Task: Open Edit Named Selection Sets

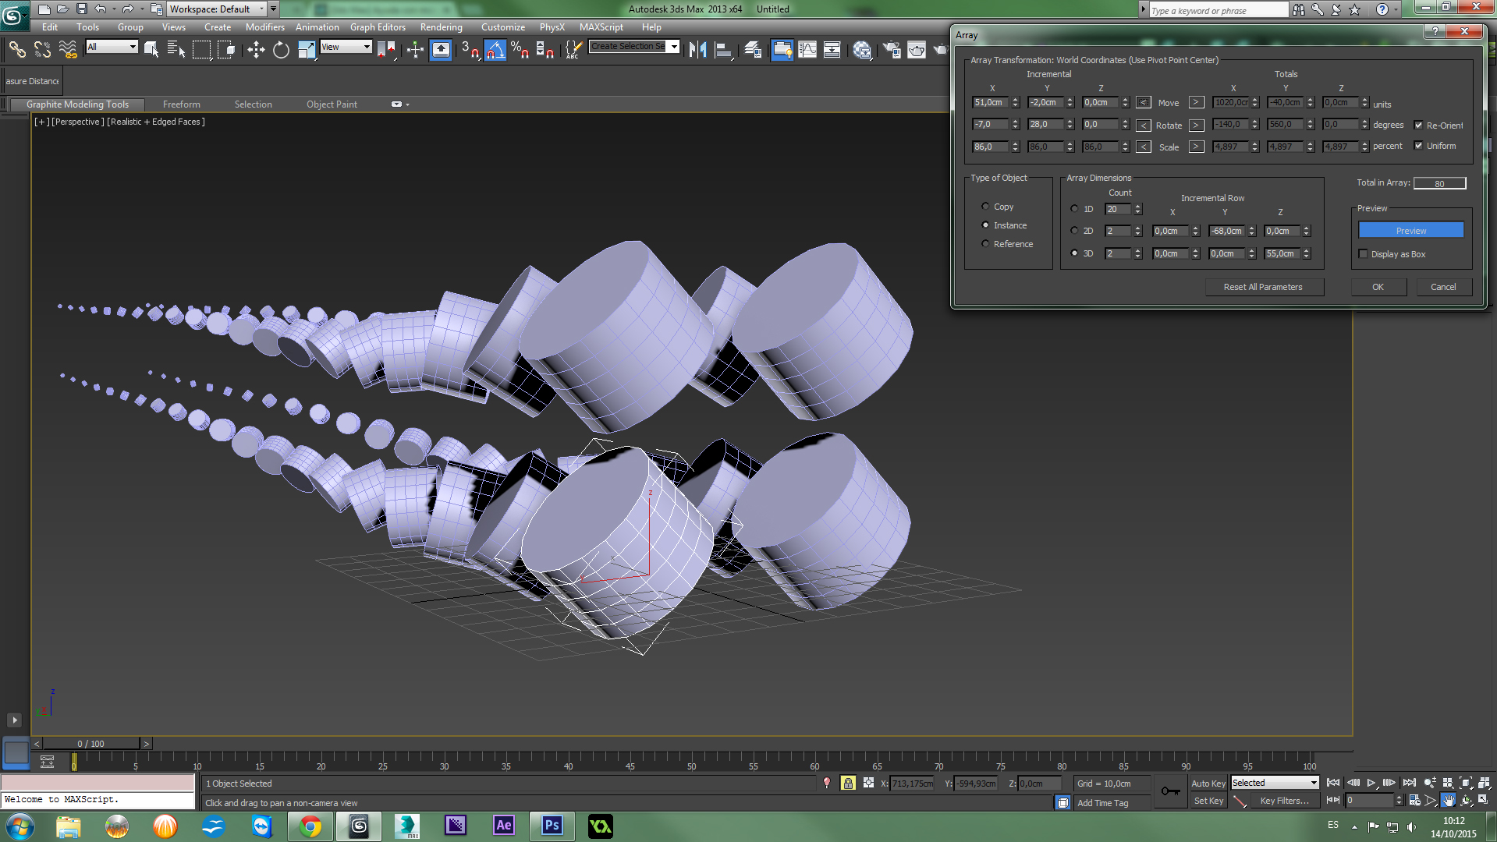Action: pyautogui.click(x=573, y=50)
